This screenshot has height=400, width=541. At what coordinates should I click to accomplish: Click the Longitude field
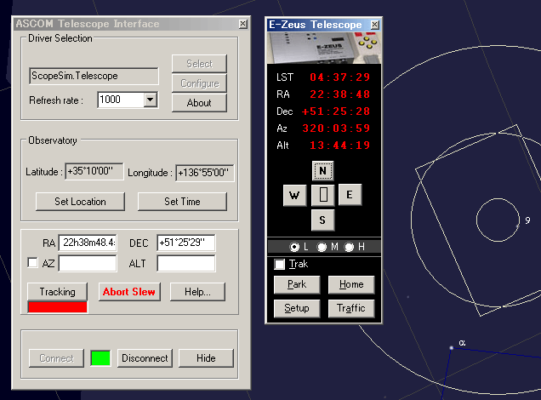[205, 173]
